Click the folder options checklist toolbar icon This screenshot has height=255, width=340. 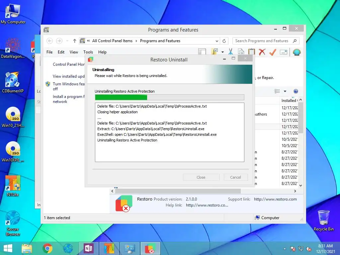point(215,51)
